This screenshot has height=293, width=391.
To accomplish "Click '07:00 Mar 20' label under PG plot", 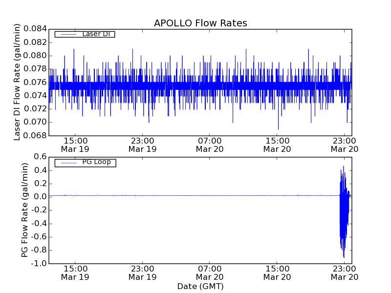I will coord(210,273).
